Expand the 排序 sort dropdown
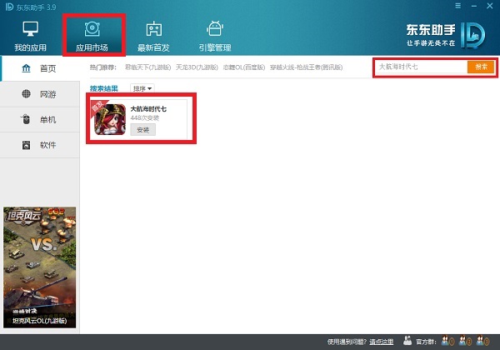 click(142, 88)
